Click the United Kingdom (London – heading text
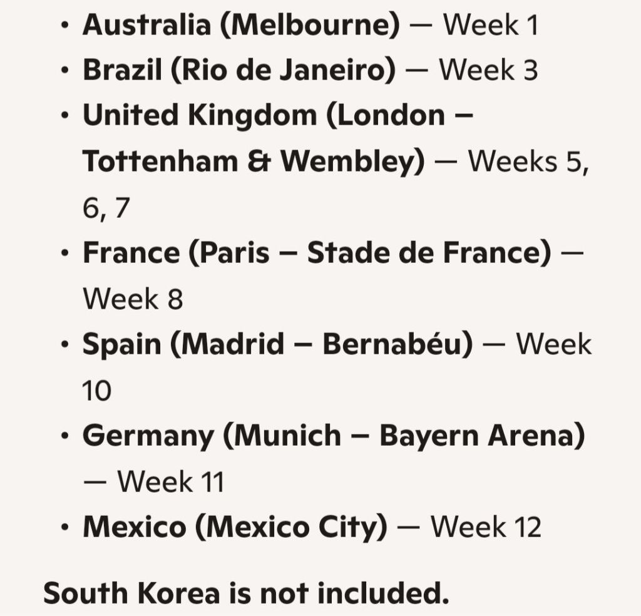The width and height of the screenshot is (641, 616). pyautogui.click(x=278, y=115)
